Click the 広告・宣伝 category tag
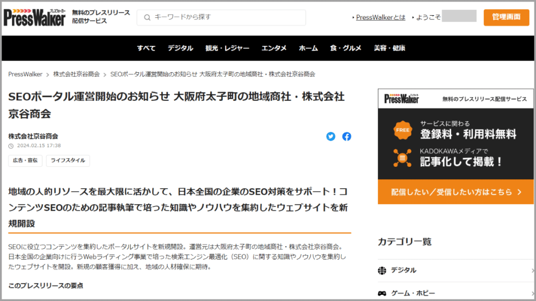 point(25,160)
